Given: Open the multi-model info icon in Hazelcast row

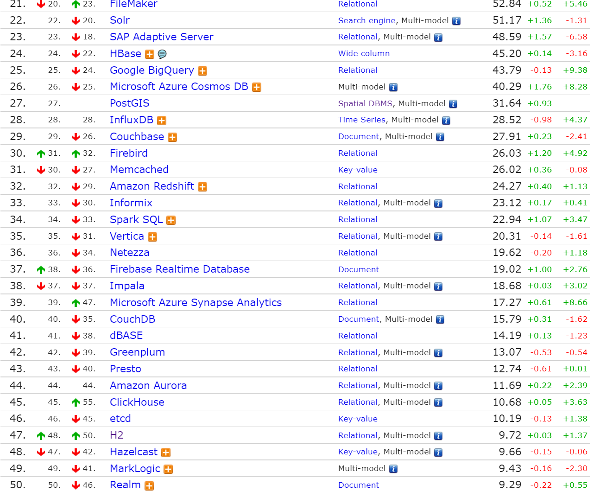Looking at the screenshot, I should tap(438, 453).
